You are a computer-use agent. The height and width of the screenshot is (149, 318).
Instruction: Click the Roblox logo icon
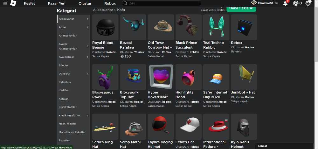(13, 3)
